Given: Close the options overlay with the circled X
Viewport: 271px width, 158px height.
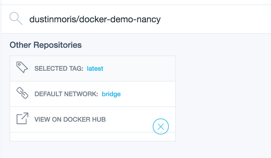Looking at the screenshot, I should (161, 126).
